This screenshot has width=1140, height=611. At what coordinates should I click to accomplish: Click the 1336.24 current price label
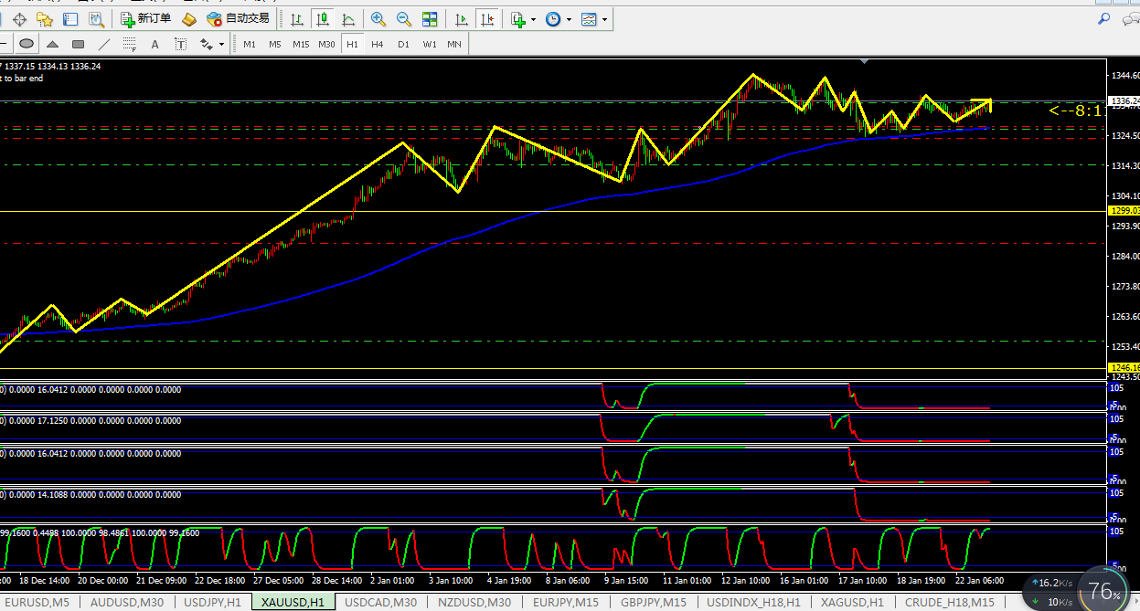click(1124, 100)
